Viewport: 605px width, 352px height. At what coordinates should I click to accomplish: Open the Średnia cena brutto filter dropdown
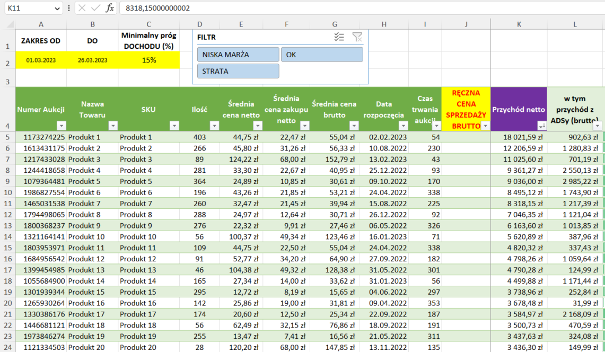354,126
